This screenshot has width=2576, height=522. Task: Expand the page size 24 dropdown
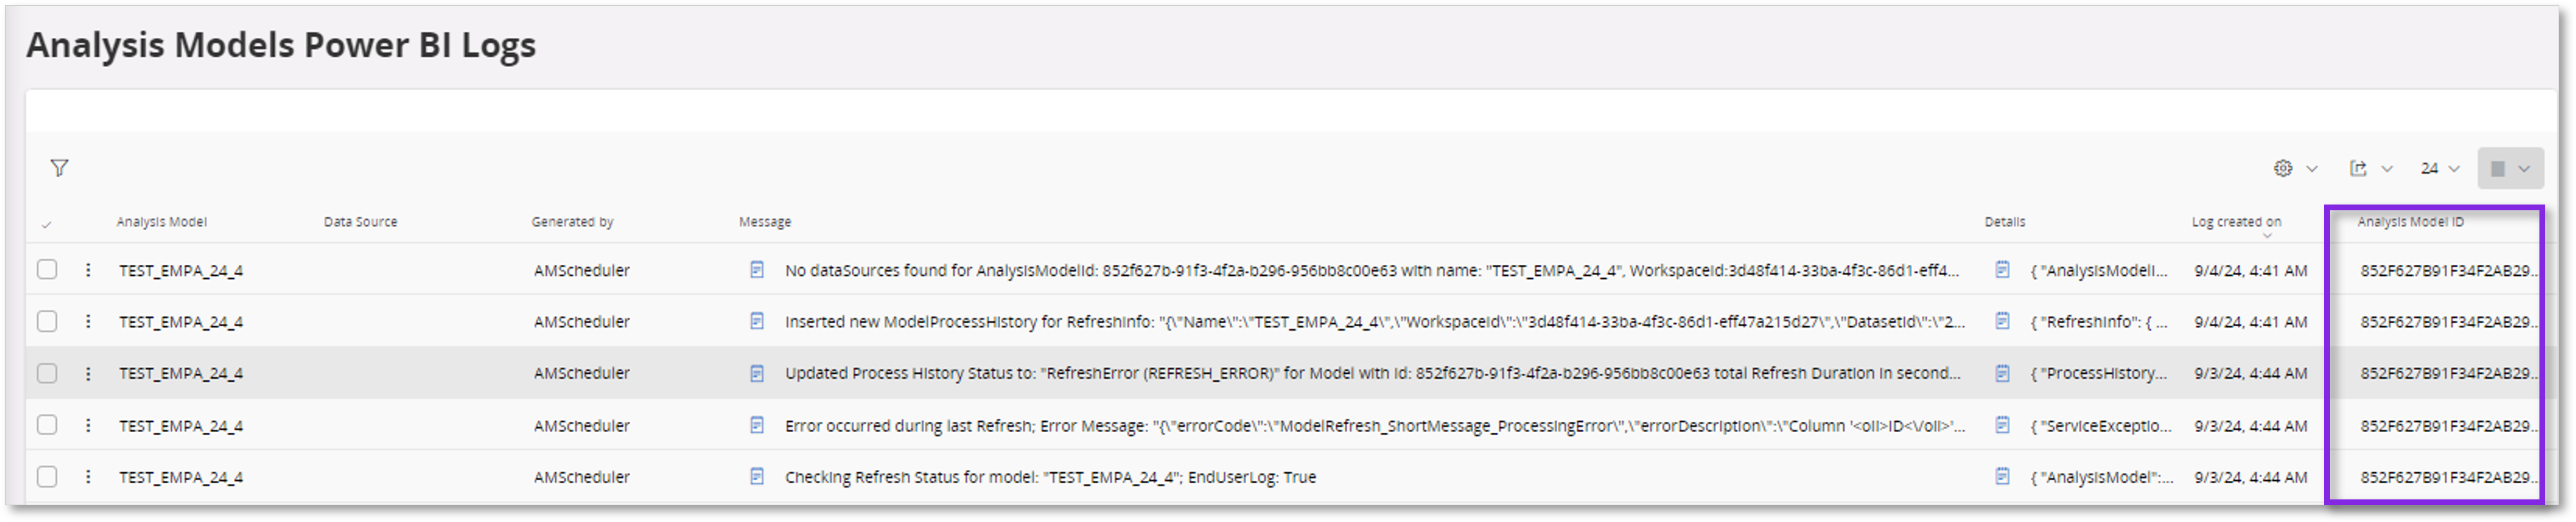[x=2439, y=169]
